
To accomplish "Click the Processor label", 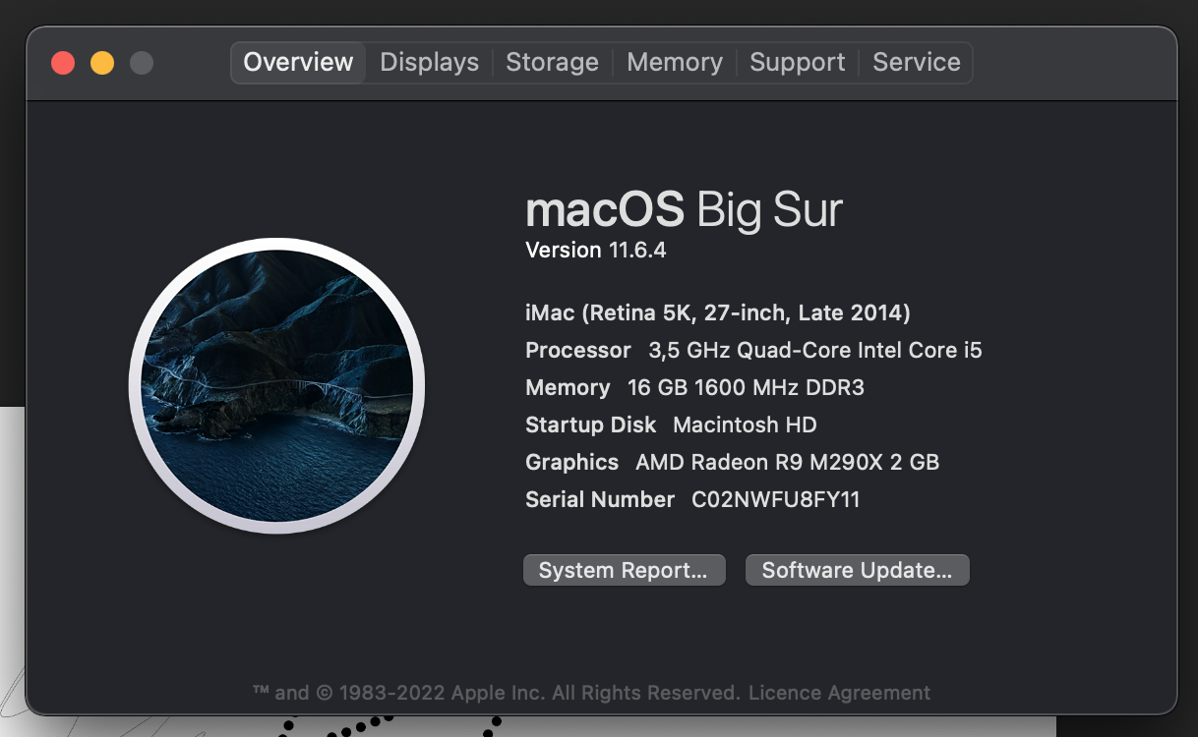I will 578,351.
